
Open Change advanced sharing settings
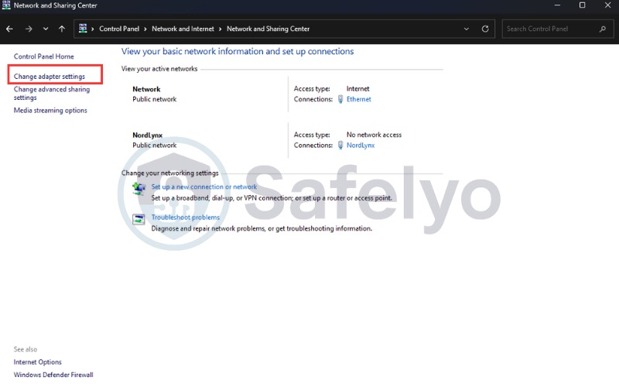click(x=52, y=94)
